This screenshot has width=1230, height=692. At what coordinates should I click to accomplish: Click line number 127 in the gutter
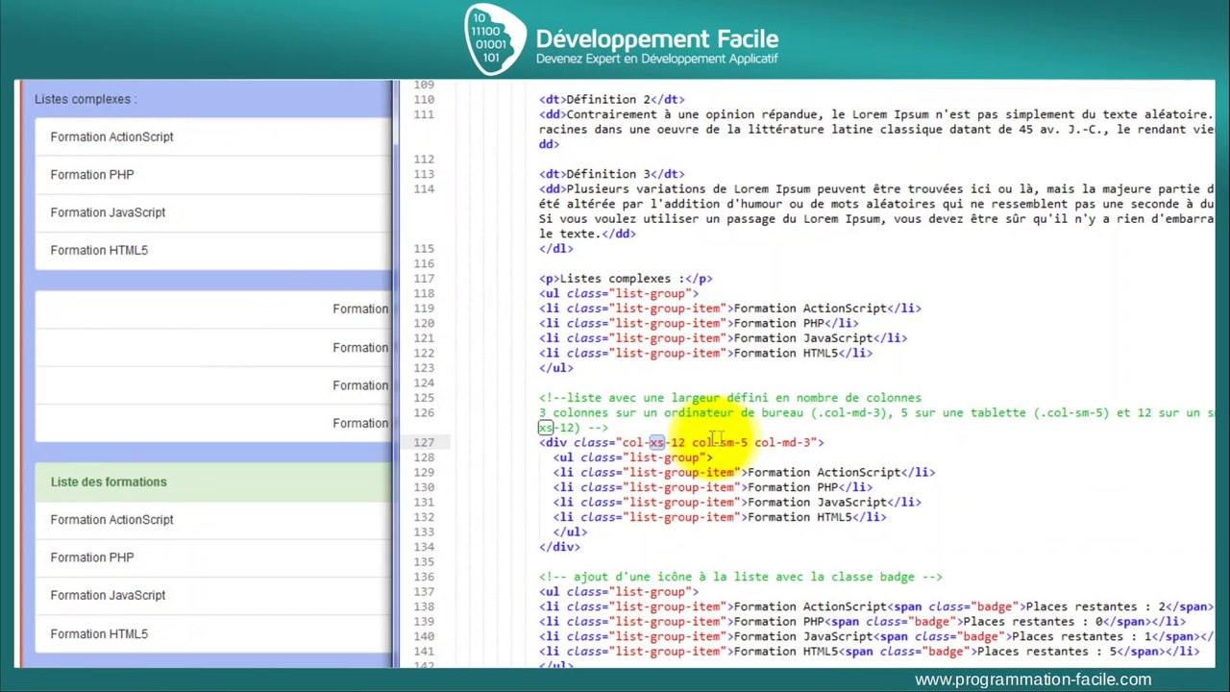tap(424, 443)
